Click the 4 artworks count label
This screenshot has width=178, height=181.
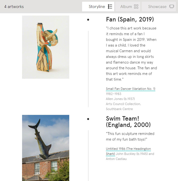tap(14, 6)
